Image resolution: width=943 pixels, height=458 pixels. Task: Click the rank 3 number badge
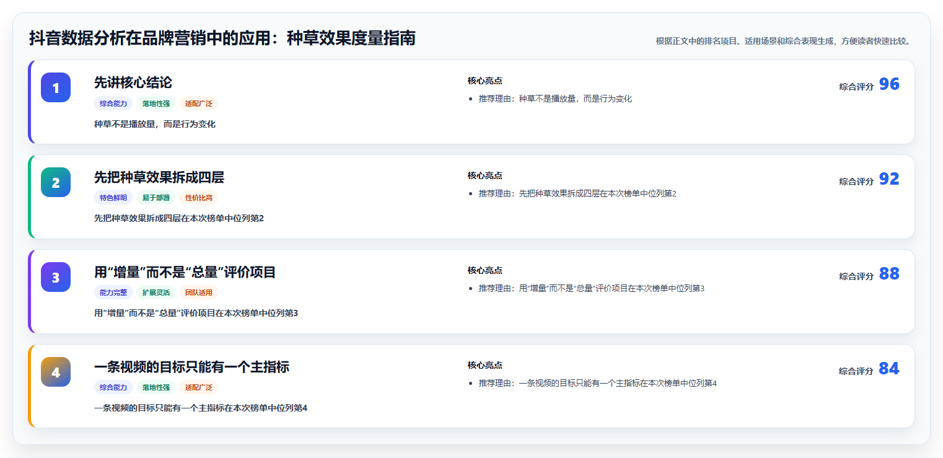coord(56,277)
